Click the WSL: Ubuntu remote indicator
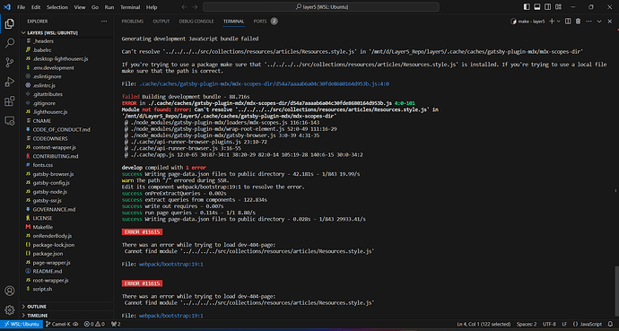 pyautogui.click(x=22, y=324)
